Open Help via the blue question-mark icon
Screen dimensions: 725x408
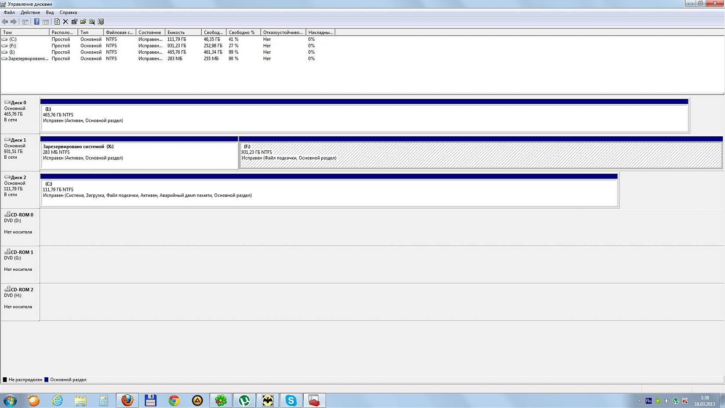tap(37, 22)
